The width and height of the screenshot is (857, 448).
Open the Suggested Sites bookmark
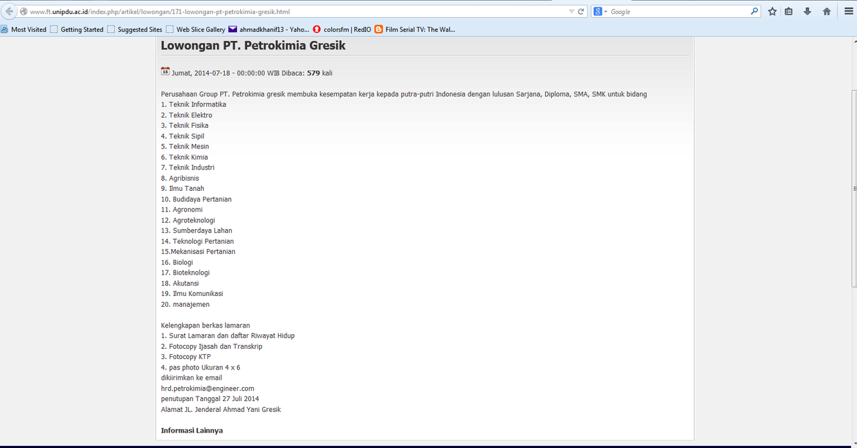135,29
